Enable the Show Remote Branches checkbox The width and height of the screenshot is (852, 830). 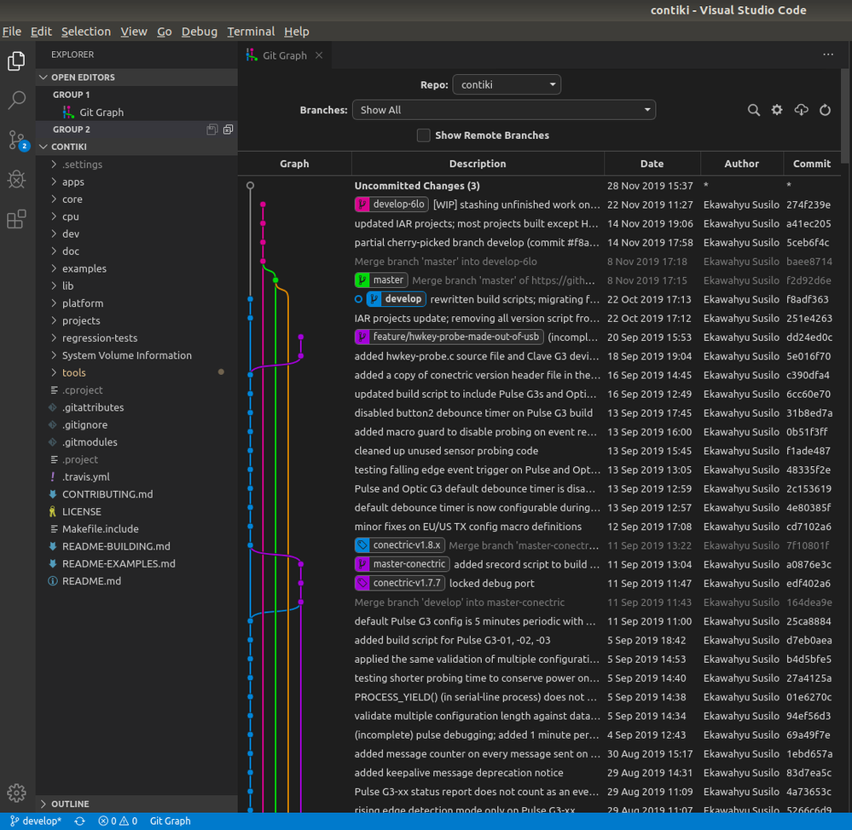[x=423, y=135]
